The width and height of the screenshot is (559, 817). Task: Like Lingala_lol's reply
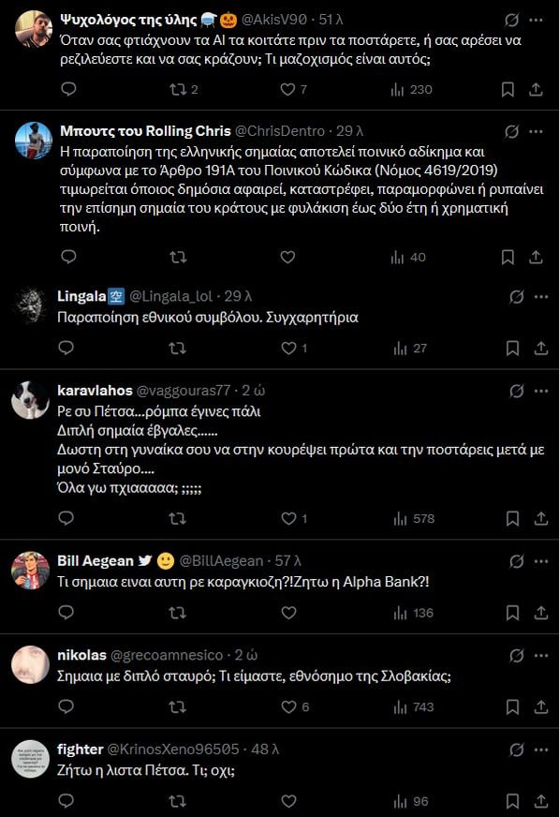(286, 348)
